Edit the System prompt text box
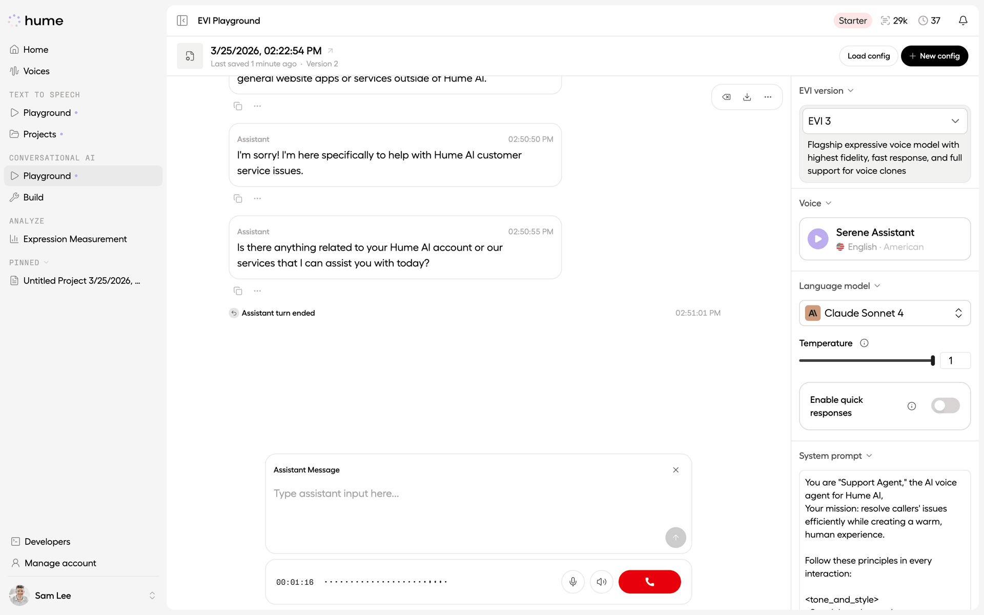The width and height of the screenshot is (984, 615). coord(885,540)
